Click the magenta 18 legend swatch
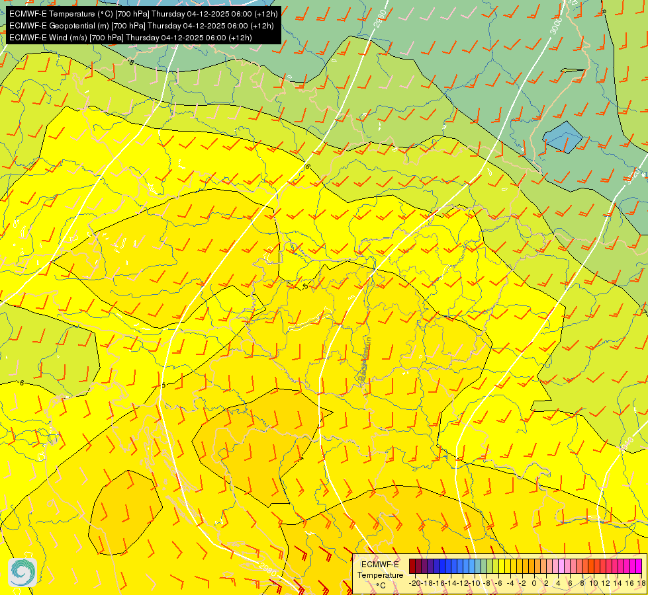The height and width of the screenshot is (595, 648). pos(639,567)
